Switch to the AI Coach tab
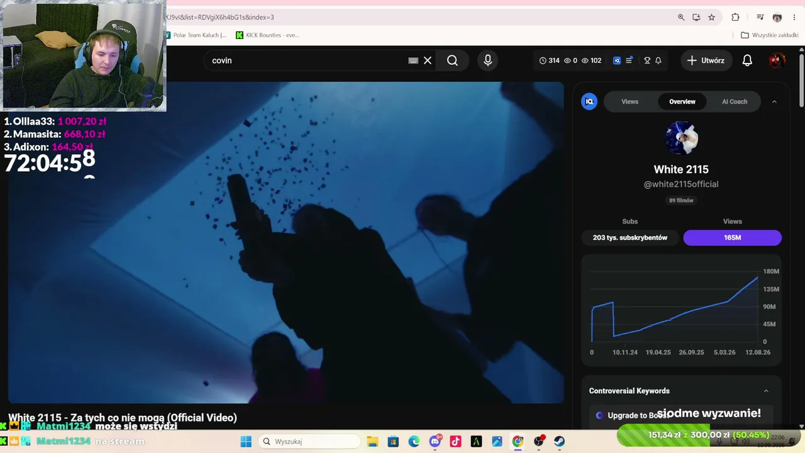 click(x=735, y=101)
